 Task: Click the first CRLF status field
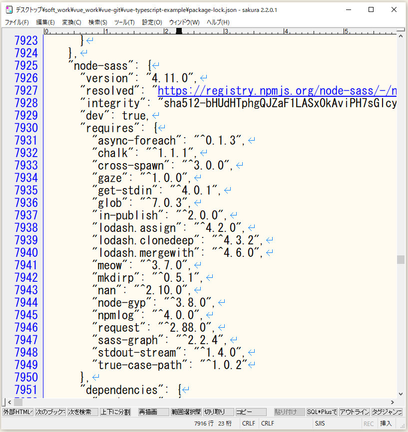[249, 424]
